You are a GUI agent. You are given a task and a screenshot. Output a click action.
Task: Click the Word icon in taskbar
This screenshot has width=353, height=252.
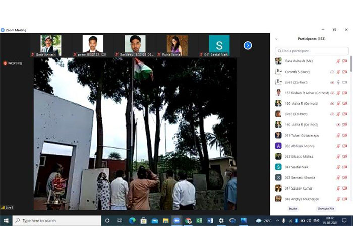[210, 221]
